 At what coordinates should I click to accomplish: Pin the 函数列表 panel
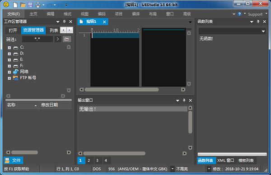258,22
